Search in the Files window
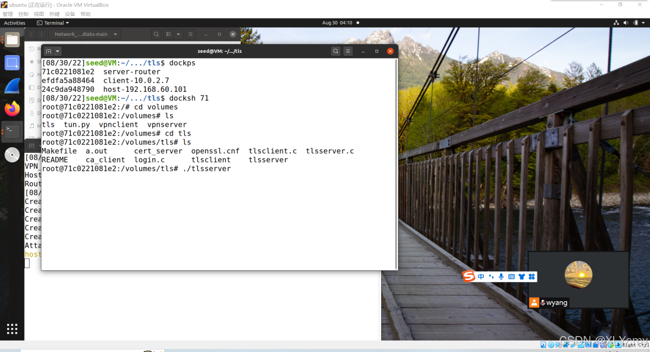650x352 pixels. (x=156, y=34)
